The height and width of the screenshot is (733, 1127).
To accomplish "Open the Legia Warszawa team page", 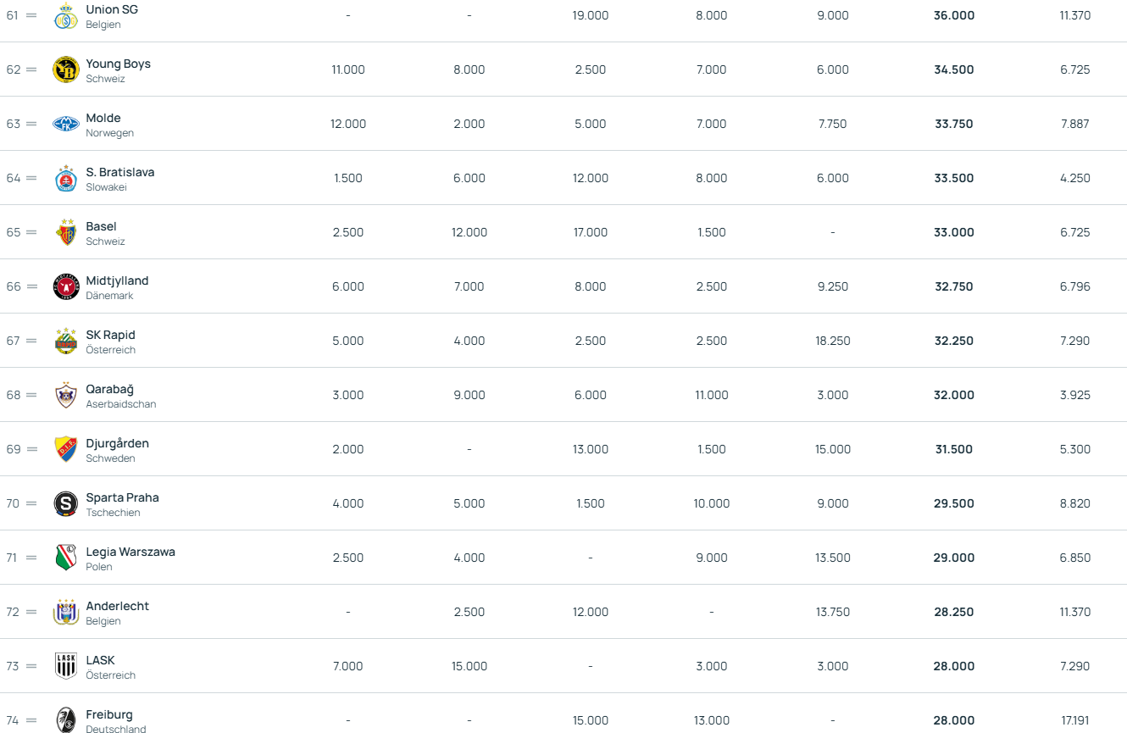I will coord(130,552).
